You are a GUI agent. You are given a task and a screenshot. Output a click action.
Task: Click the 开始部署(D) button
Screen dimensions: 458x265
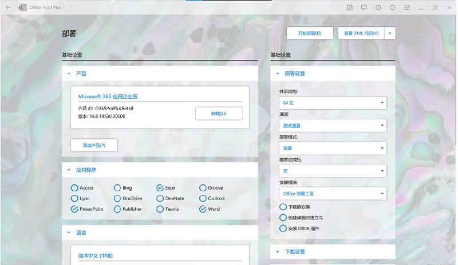[x=310, y=33]
